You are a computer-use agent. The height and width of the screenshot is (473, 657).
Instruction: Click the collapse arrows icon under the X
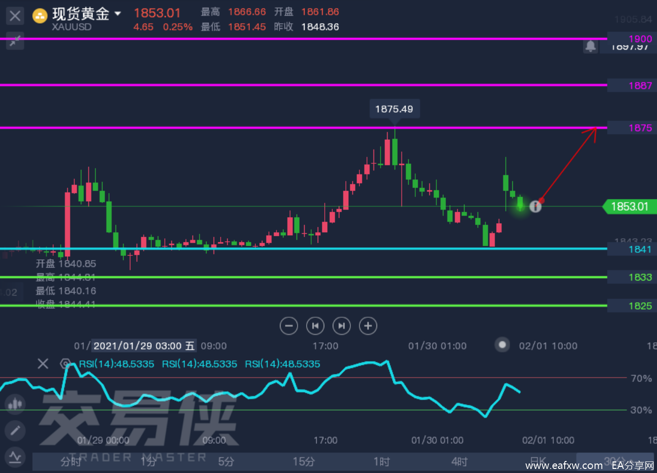click(15, 41)
